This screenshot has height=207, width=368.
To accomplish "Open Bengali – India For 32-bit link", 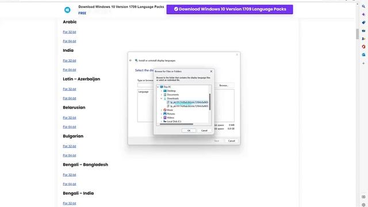I will (70, 203).
